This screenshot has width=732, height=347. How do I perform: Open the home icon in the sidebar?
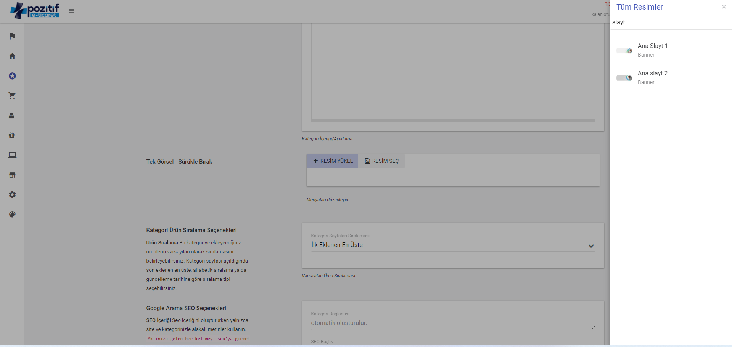12,56
